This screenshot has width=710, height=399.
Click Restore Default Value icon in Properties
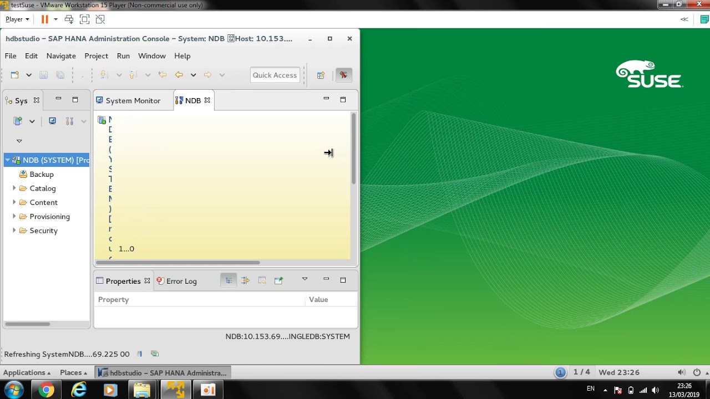tap(262, 280)
